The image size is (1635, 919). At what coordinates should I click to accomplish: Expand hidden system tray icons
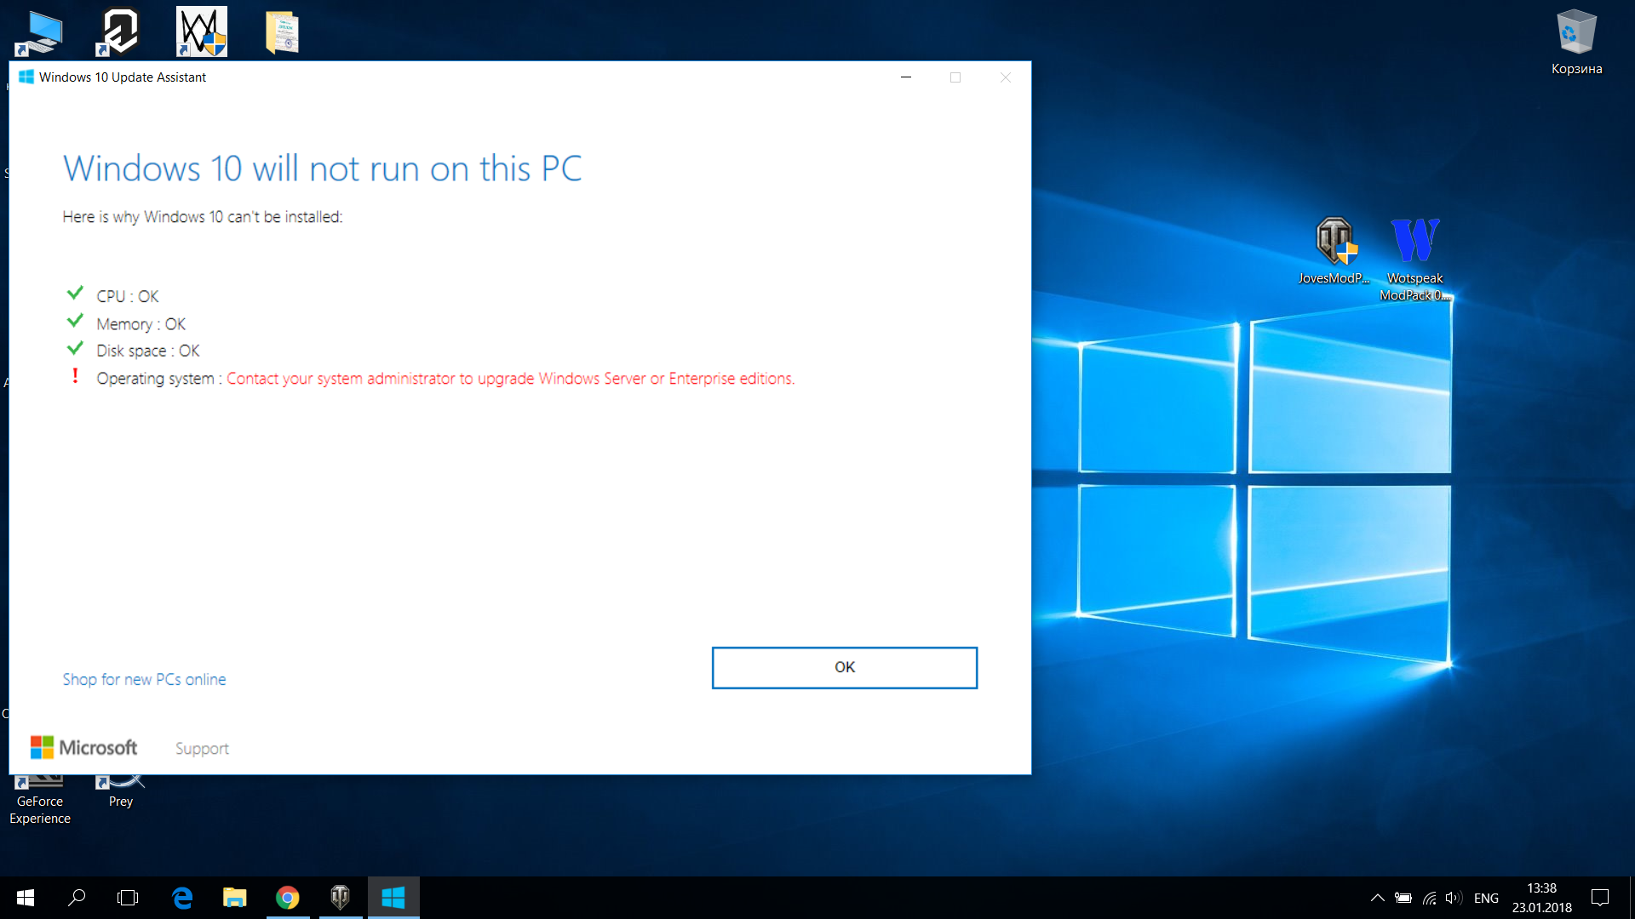pyautogui.click(x=1377, y=898)
